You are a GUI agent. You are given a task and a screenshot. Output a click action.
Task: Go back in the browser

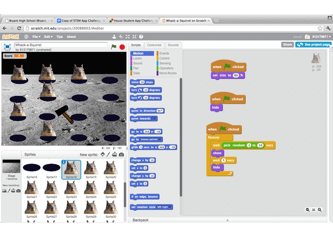[x=5, y=28]
